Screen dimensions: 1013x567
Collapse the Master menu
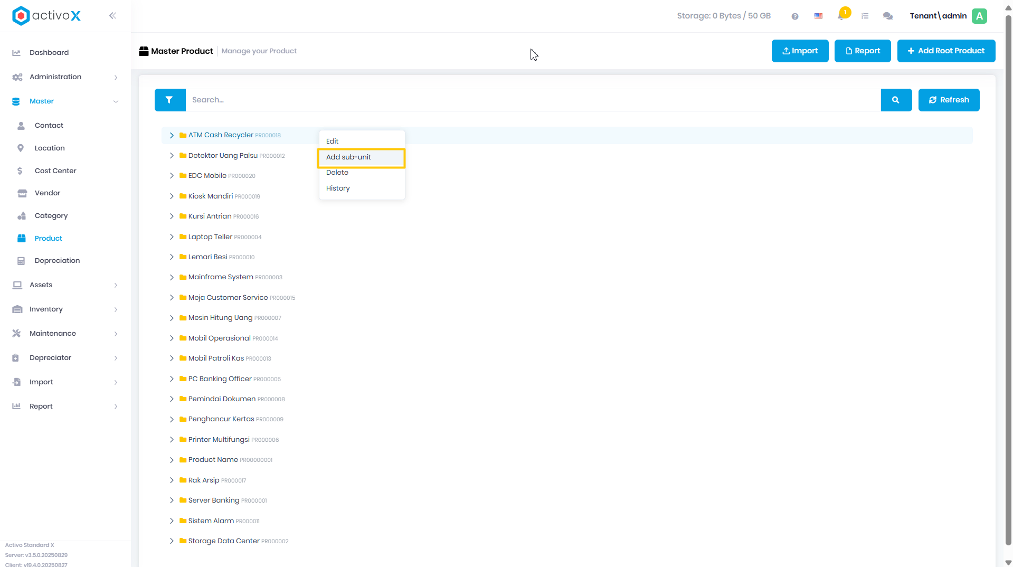[65, 101]
